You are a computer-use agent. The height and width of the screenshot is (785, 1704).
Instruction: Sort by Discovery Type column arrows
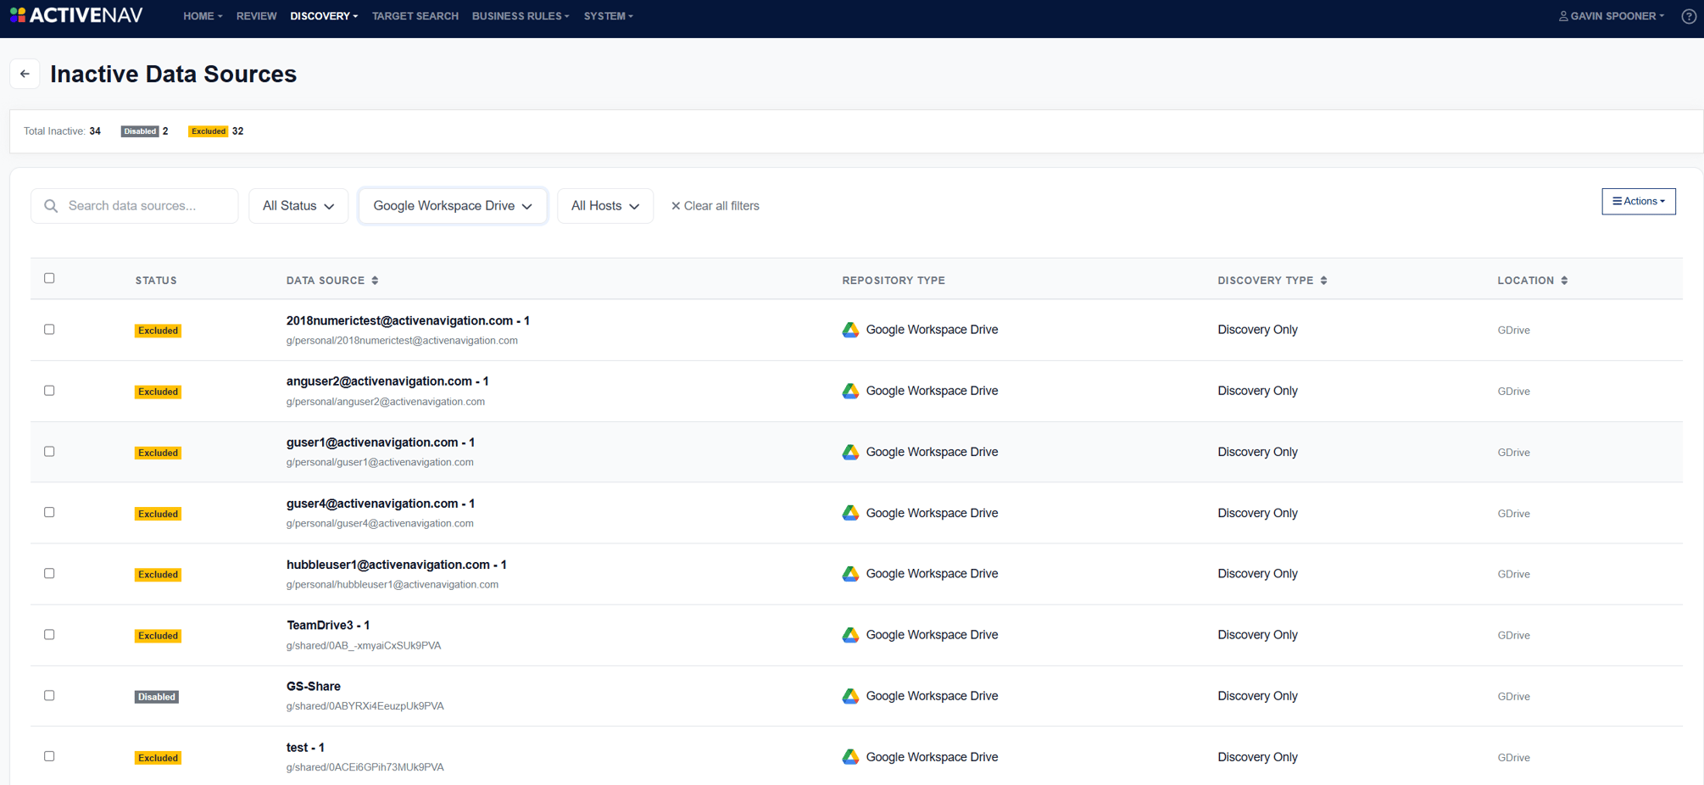(x=1323, y=281)
